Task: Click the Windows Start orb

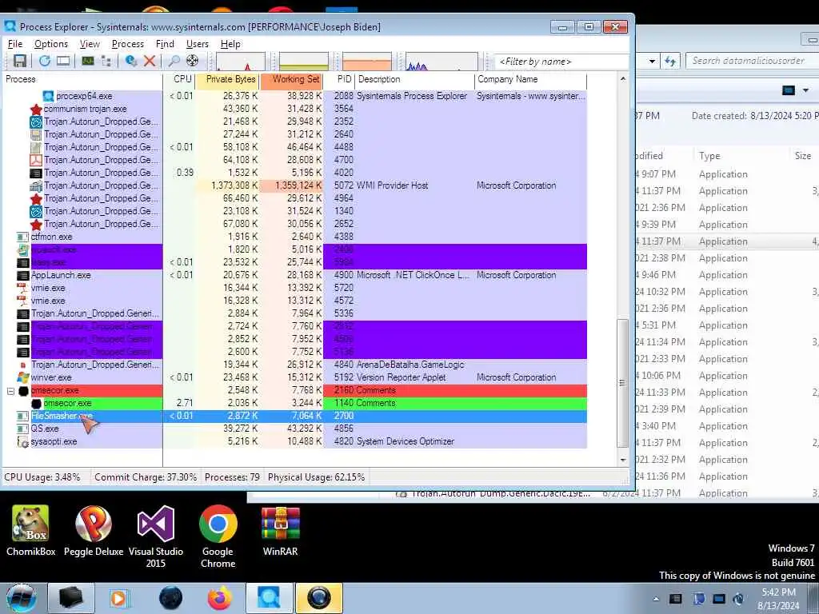Action: click(22, 598)
